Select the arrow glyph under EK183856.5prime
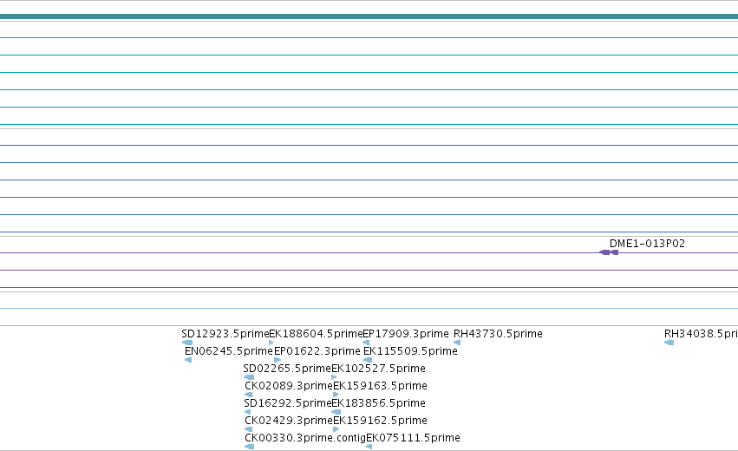Viewport: 738px width, 451px height. tap(336, 412)
